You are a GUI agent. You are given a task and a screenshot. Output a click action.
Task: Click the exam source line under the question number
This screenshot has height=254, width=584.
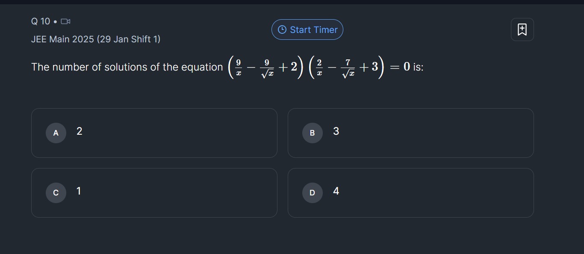(x=96, y=39)
